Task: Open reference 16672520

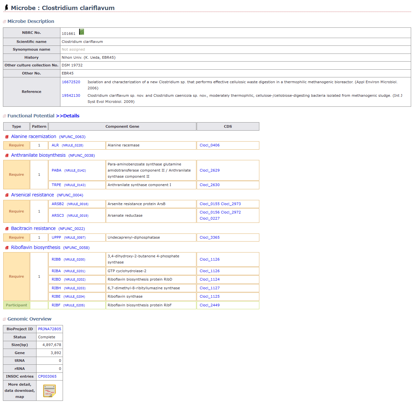Action: click(71, 82)
